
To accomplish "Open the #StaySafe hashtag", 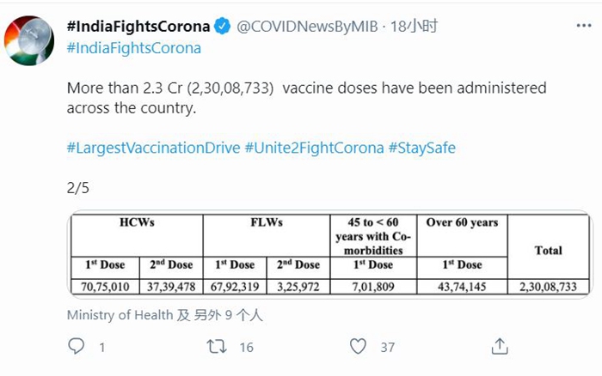I will coord(422,148).
